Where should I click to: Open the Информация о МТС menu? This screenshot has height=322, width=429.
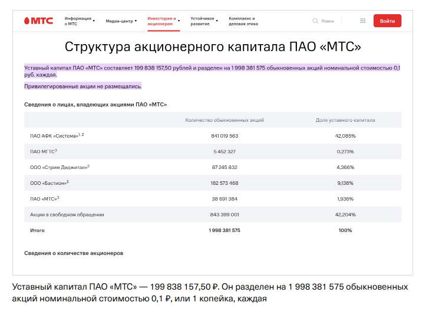tap(78, 21)
